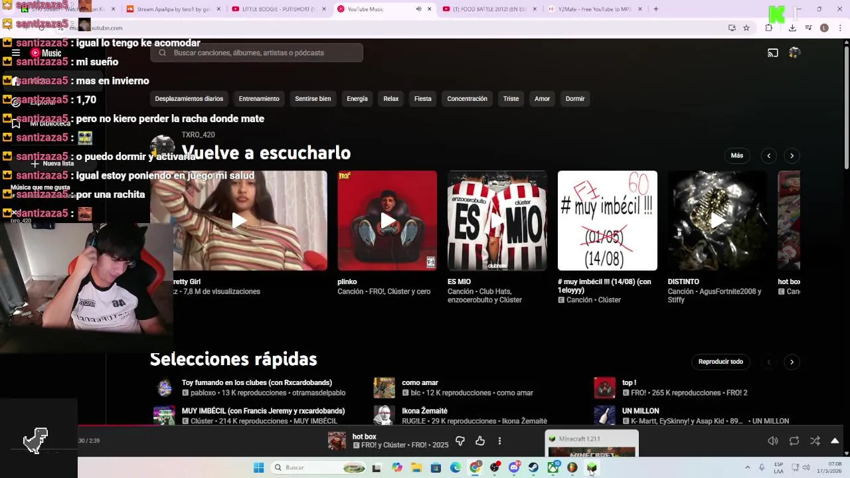Open browser downloads icon
This screenshot has height=478, width=850.
[792, 28]
